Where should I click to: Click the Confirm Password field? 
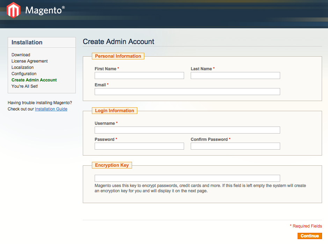pyautogui.click(x=235, y=146)
